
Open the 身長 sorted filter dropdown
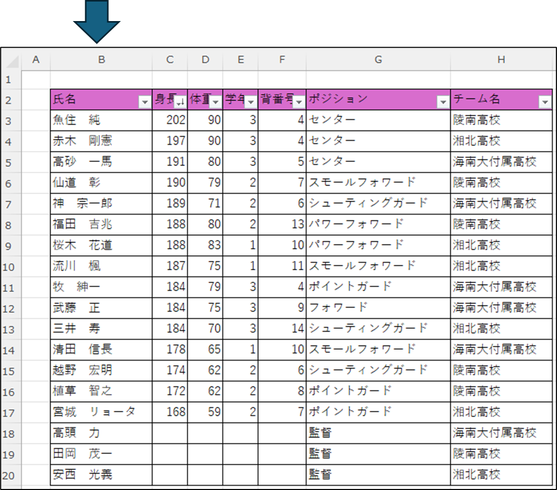coord(180,103)
